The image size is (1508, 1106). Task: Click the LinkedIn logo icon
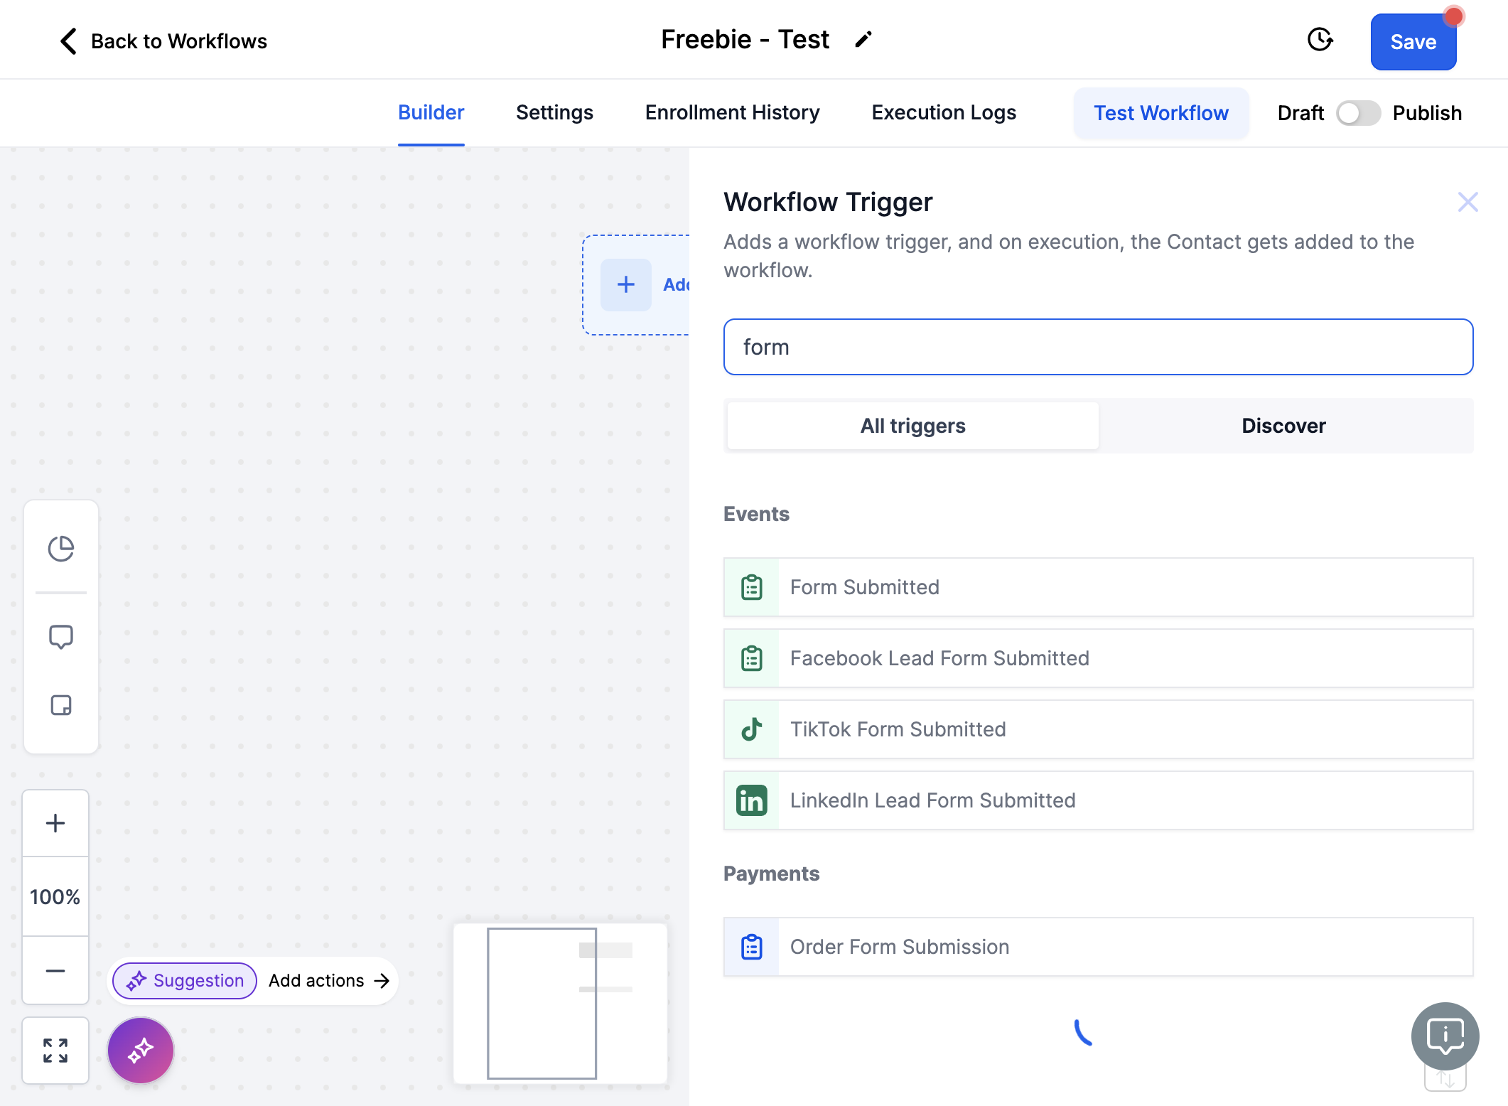coord(751,800)
